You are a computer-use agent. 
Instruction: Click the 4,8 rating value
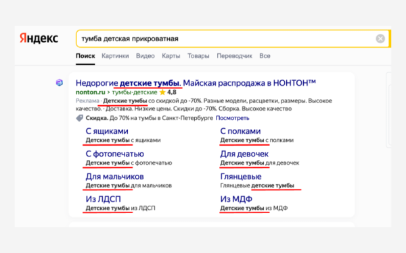[x=171, y=92]
